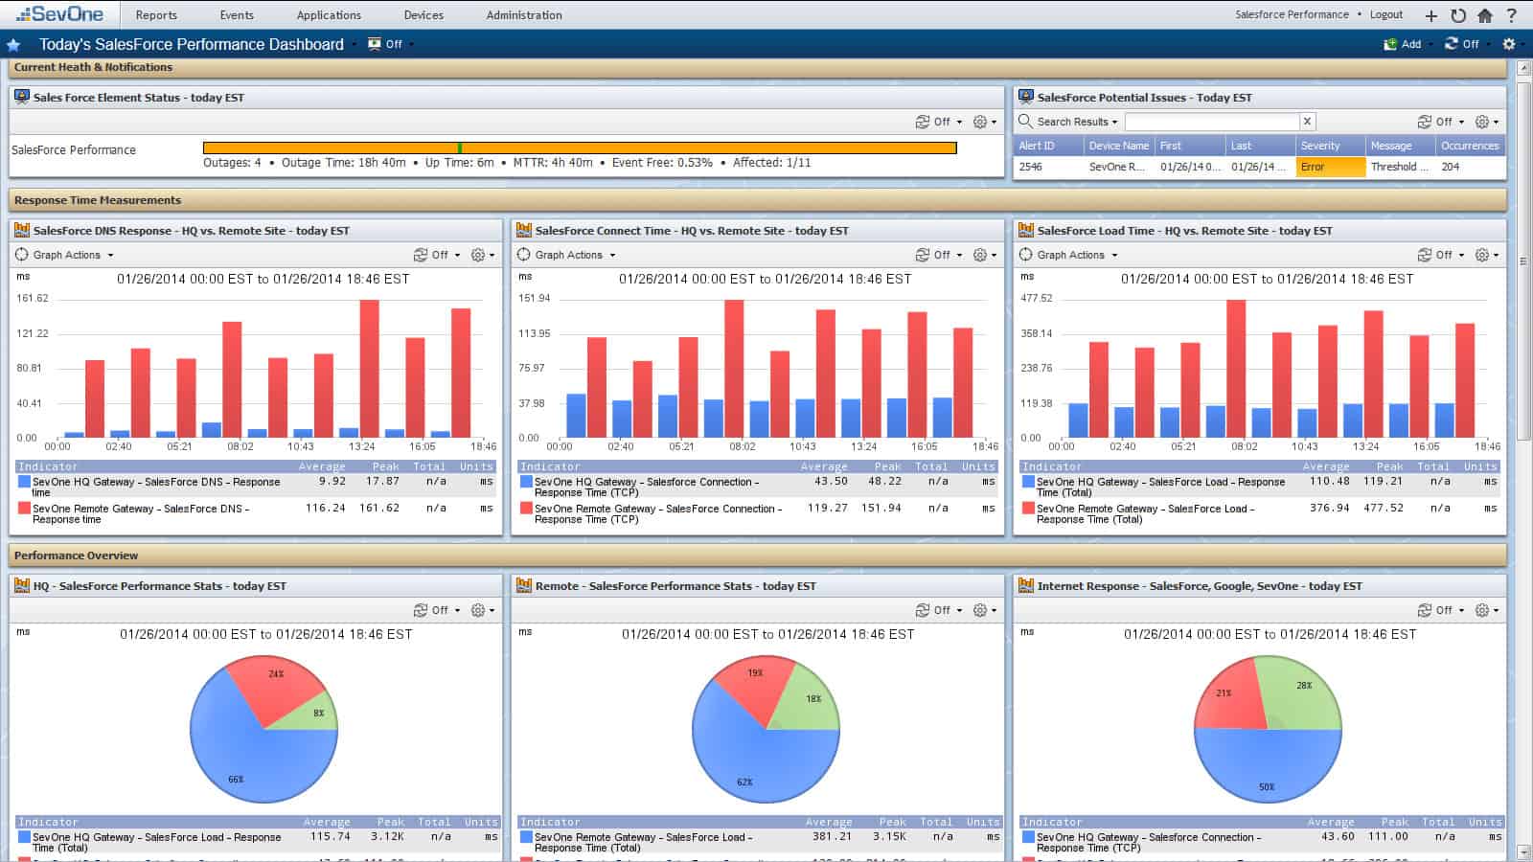Click the scroll-down arrow of page scrollbar
1533x862 pixels.
point(1523,851)
